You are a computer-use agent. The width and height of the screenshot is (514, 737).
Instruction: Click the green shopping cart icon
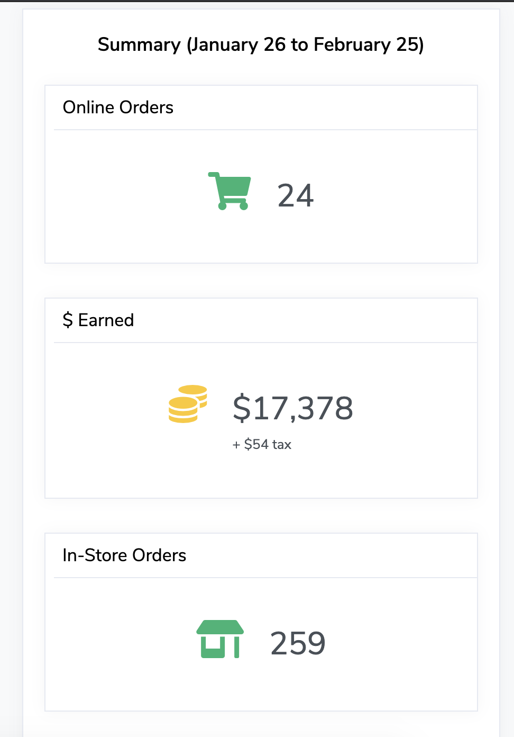[x=230, y=191]
